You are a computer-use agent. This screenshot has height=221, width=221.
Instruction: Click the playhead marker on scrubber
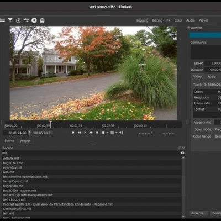[x=50, y=124]
